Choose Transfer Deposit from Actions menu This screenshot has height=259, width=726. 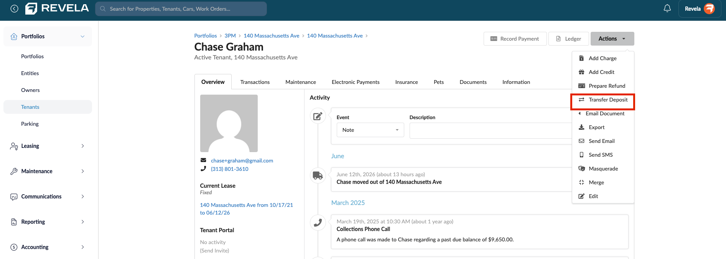pyautogui.click(x=603, y=100)
